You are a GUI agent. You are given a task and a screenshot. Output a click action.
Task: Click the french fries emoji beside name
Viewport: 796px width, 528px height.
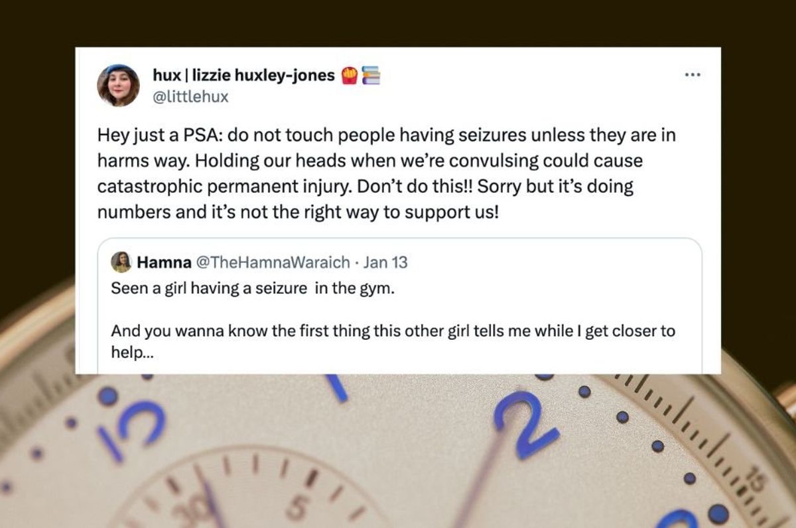pos(350,76)
